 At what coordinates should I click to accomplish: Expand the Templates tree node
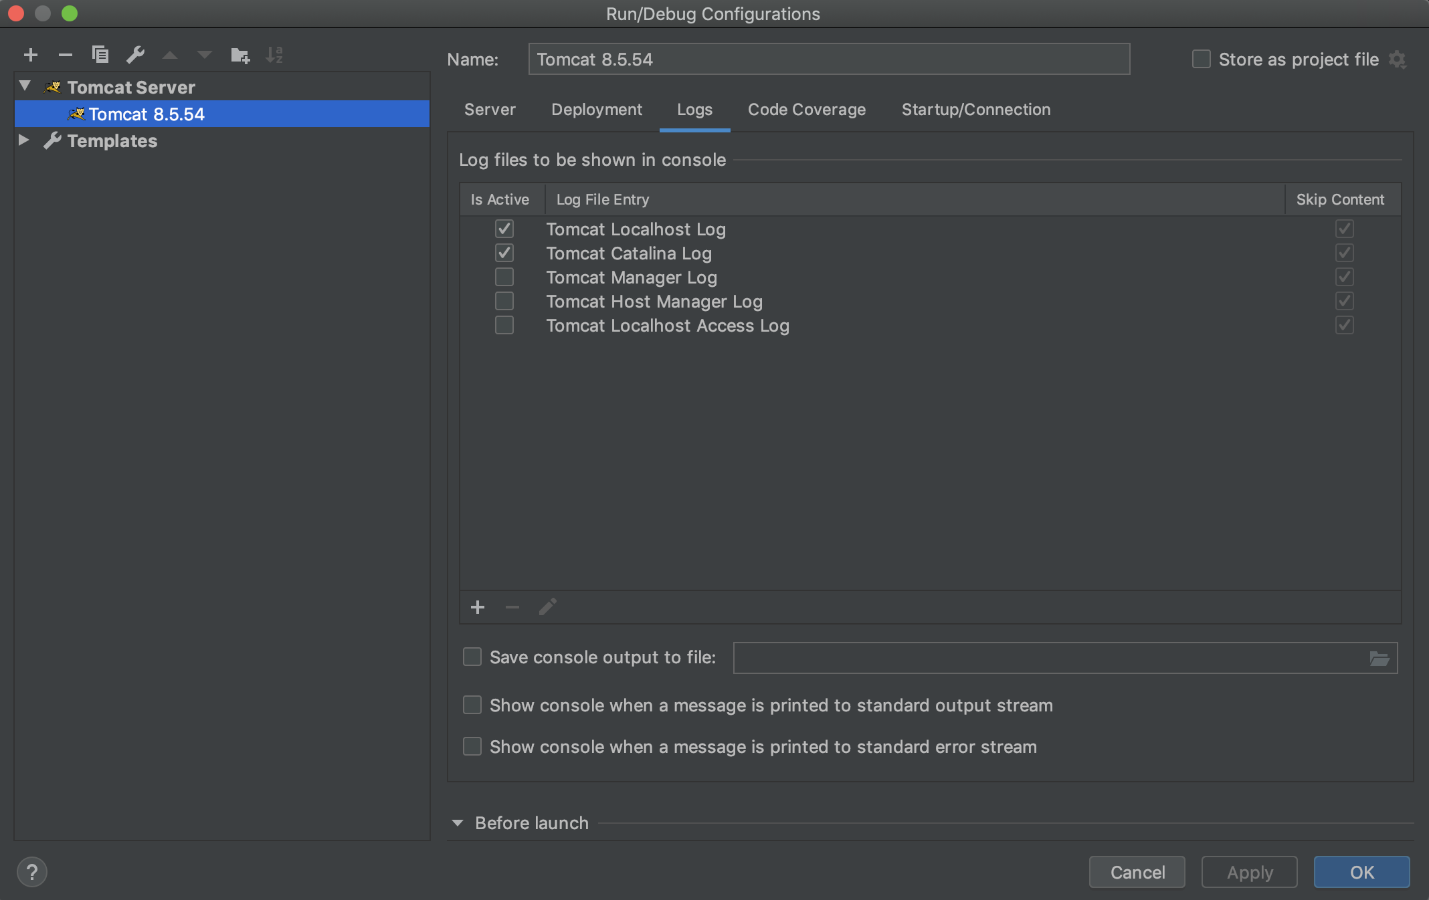(x=24, y=140)
